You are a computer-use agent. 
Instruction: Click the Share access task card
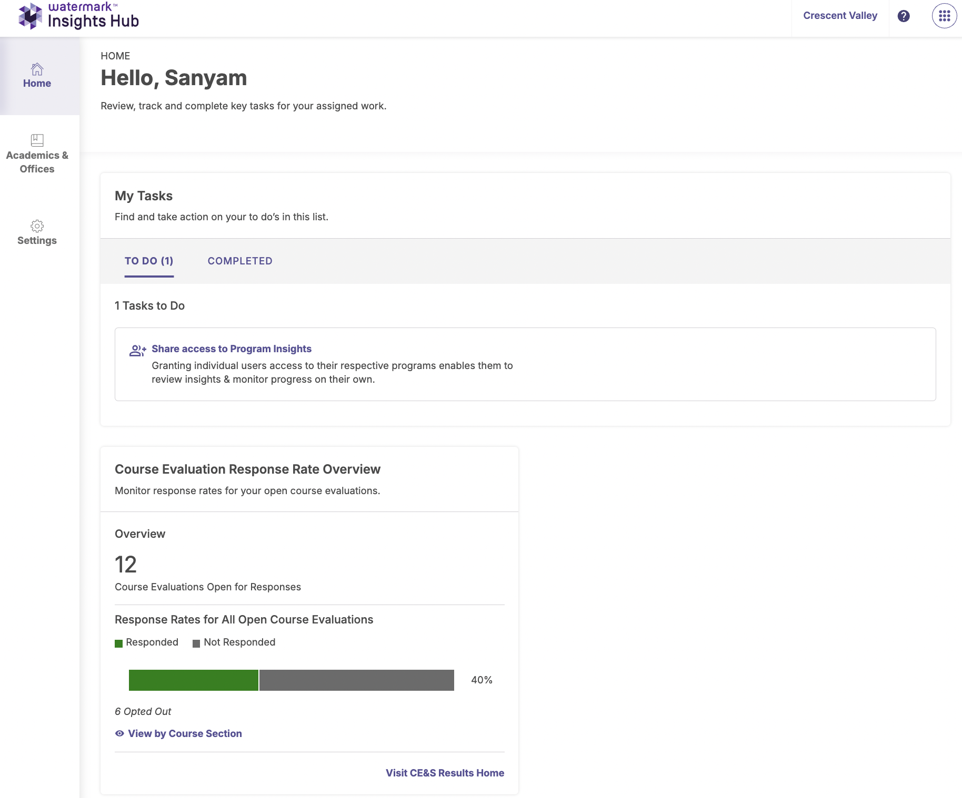pyautogui.click(x=684, y=364)
